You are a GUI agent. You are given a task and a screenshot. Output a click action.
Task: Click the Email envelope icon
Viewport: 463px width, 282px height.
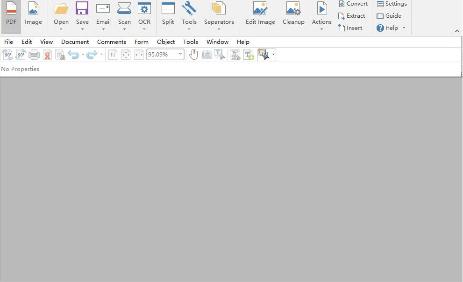(x=103, y=8)
